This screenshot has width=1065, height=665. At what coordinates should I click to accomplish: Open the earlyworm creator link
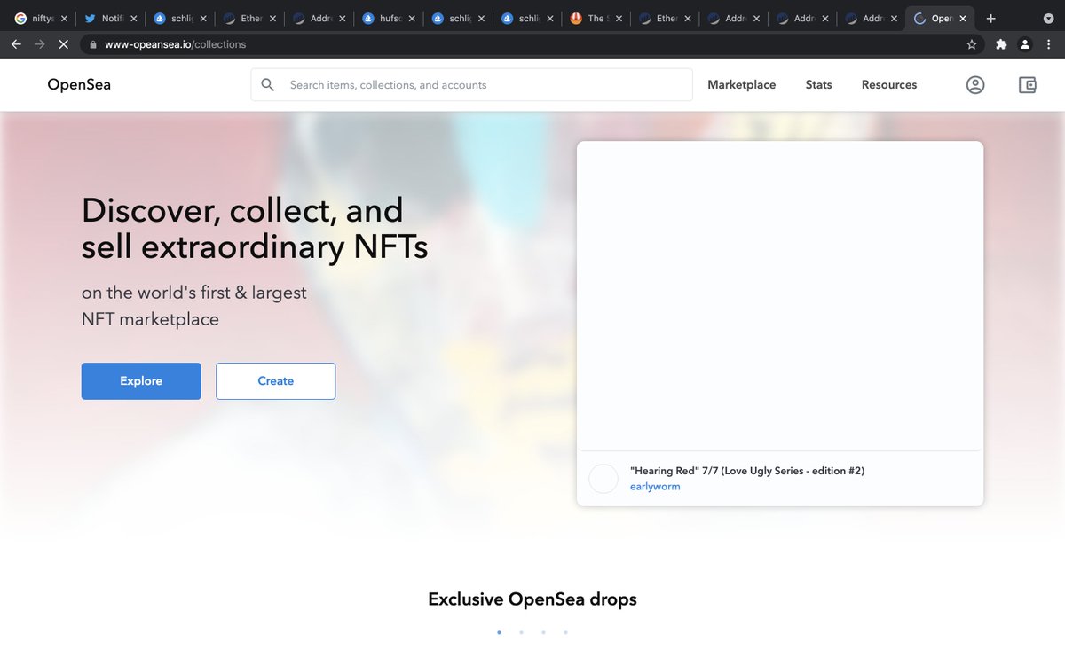point(655,487)
